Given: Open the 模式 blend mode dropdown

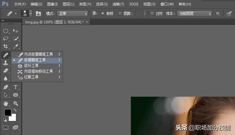Looking at the screenshot, I should point(72,13).
